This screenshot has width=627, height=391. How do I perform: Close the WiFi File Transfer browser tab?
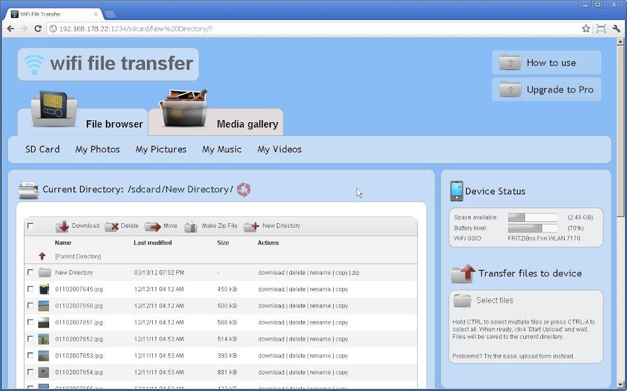click(x=96, y=14)
